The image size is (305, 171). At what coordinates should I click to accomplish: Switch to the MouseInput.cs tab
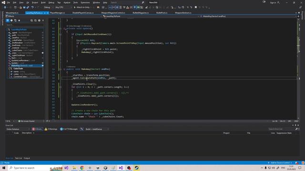(12, 13)
